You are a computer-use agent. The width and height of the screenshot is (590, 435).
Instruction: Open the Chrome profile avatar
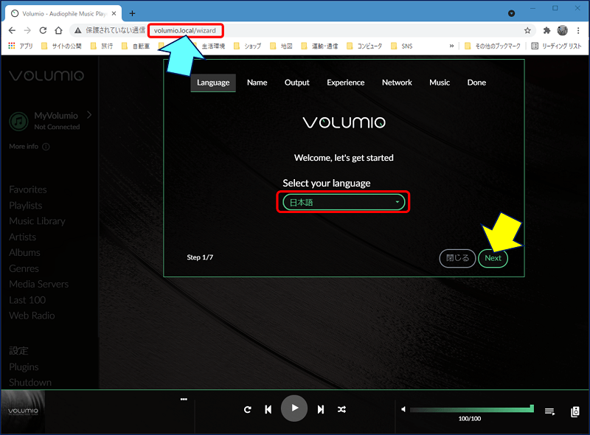point(563,30)
